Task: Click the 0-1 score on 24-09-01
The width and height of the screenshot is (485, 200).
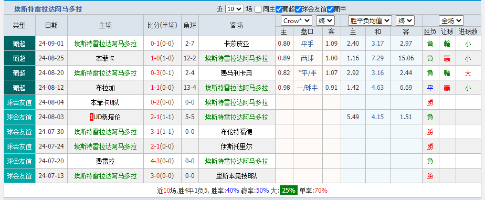Action: pos(155,44)
